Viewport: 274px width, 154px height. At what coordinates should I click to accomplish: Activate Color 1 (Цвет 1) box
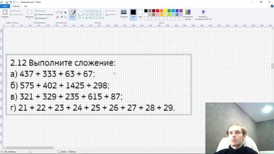coord(133,15)
